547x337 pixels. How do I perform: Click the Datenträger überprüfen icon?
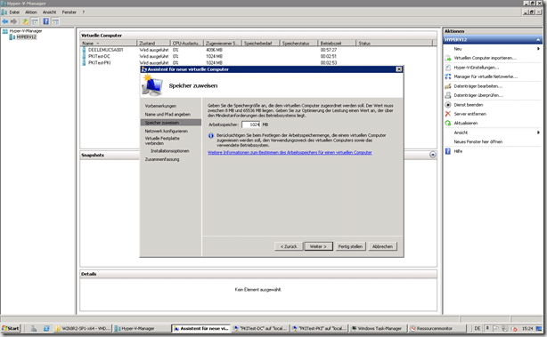pyautogui.click(x=448, y=95)
